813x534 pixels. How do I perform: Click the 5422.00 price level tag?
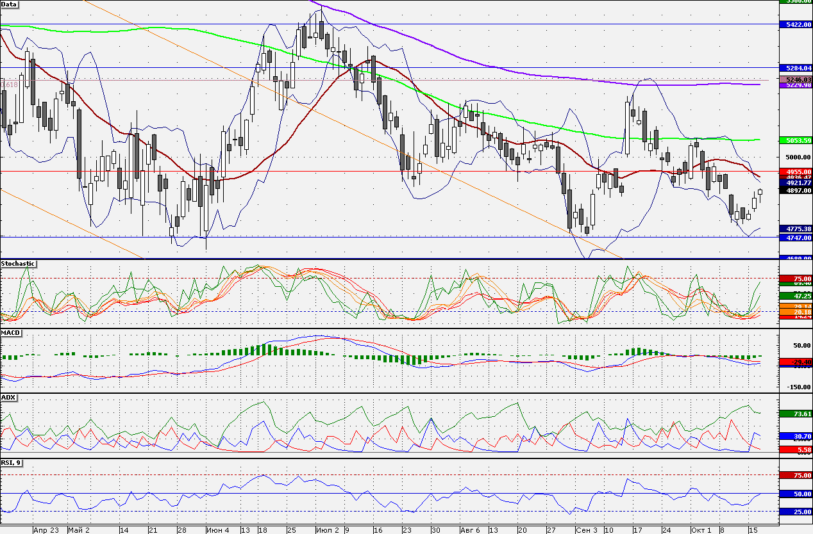(x=795, y=24)
